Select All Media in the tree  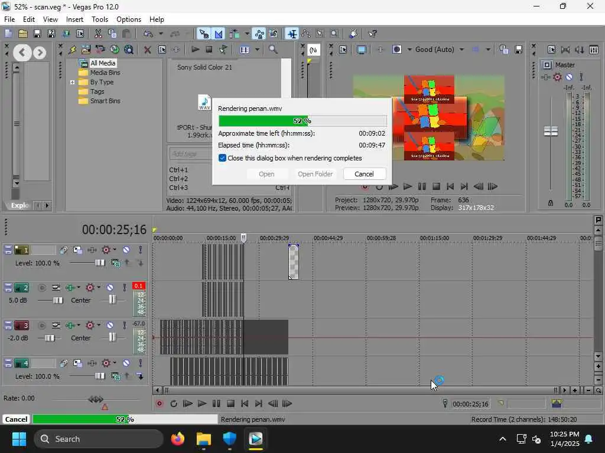[x=102, y=63]
